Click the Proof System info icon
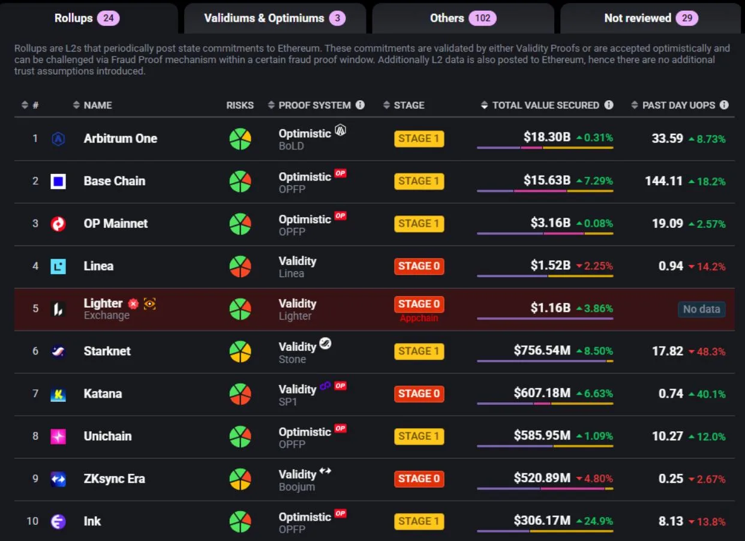The height and width of the screenshot is (541, 745). [360, 105]
